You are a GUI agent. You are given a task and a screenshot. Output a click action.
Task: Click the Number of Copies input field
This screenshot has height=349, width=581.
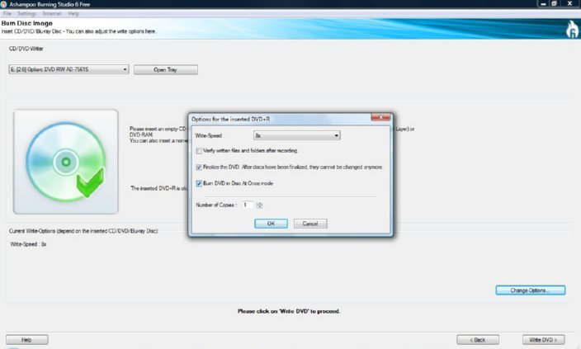coord(248,205)
